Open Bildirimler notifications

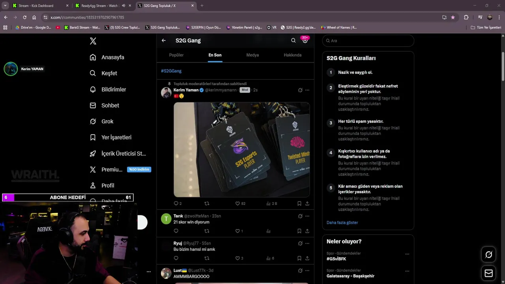(x=108, y=90)
